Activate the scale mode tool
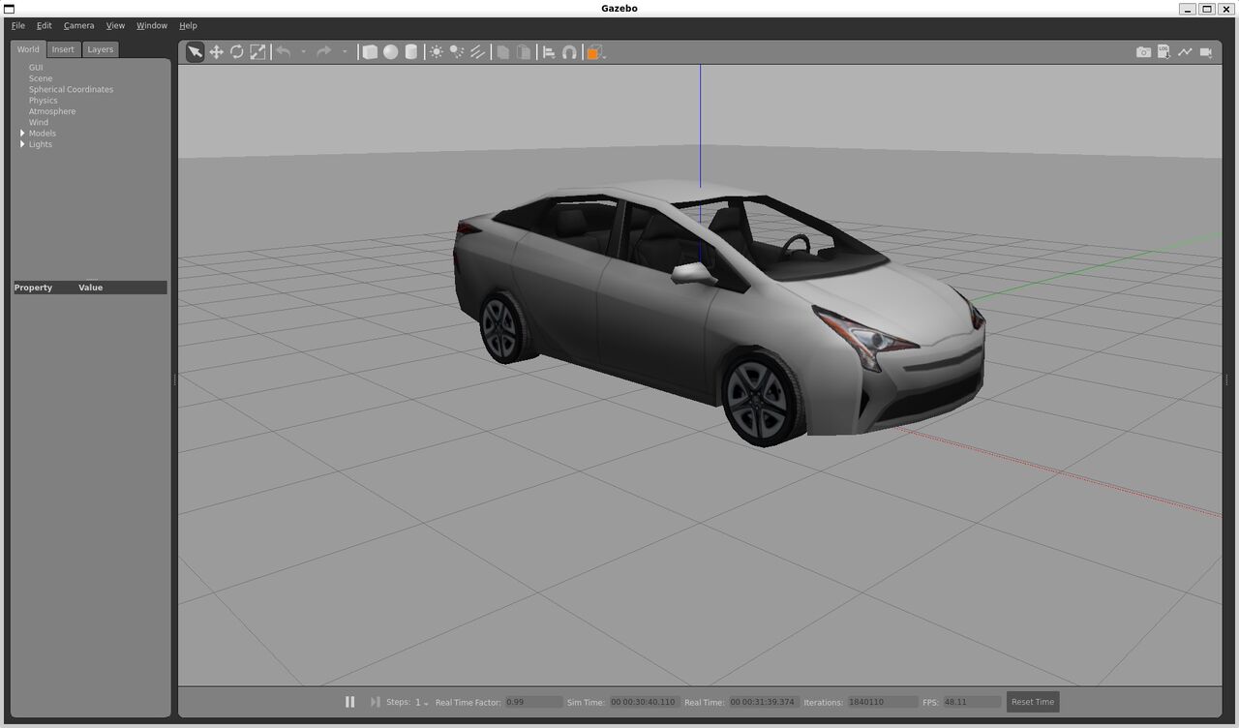The image size is (1239, 728). tap(257, 52)
